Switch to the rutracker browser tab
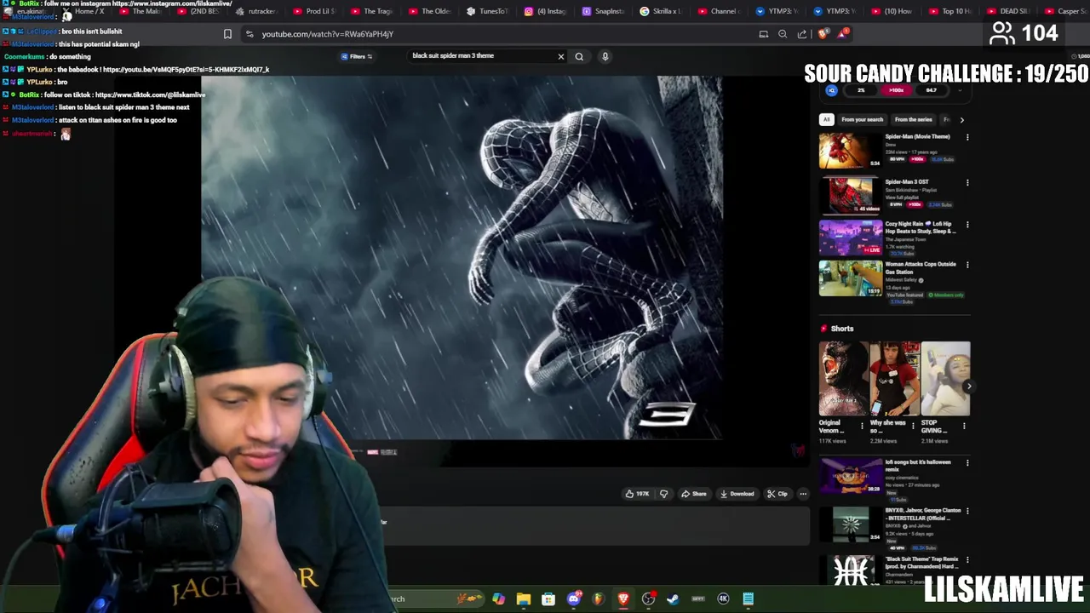Image resolution: width=1090 pixels, height=613 pixels. 255,11
